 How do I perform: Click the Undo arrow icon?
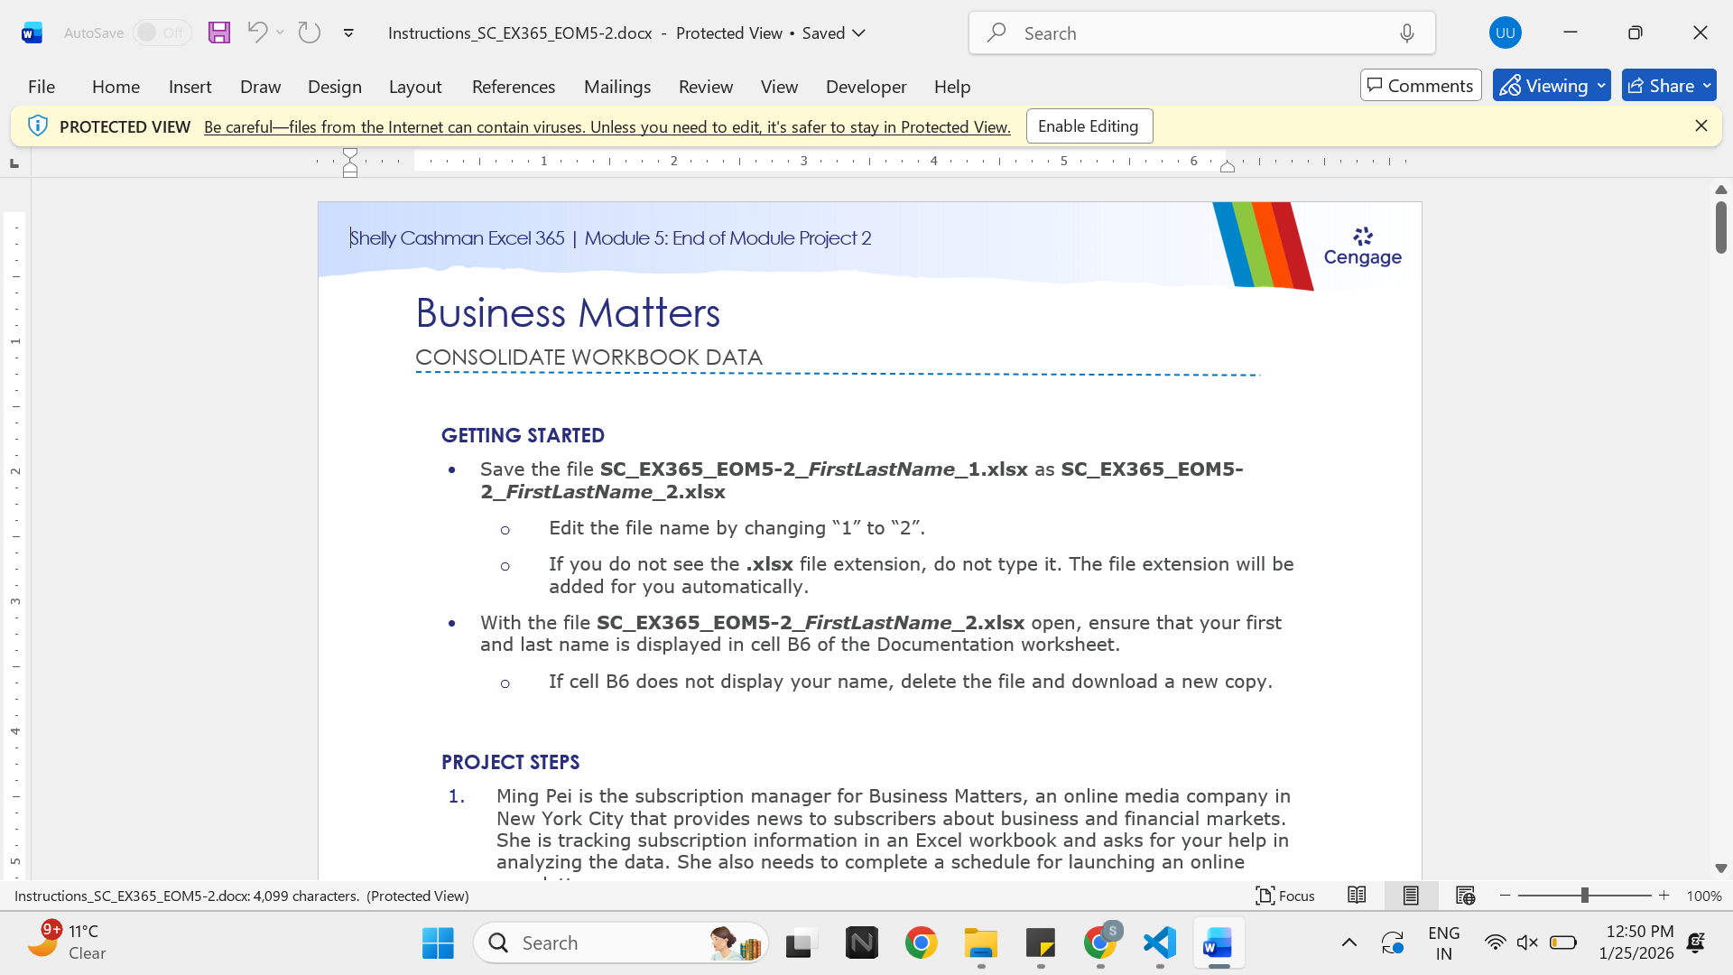pyautogui.click(x=256, y=32)
